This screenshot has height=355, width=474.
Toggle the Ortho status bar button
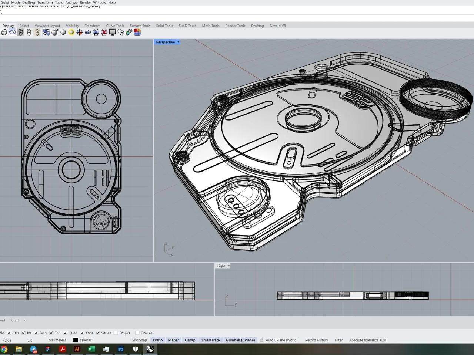tap(158, 340)
